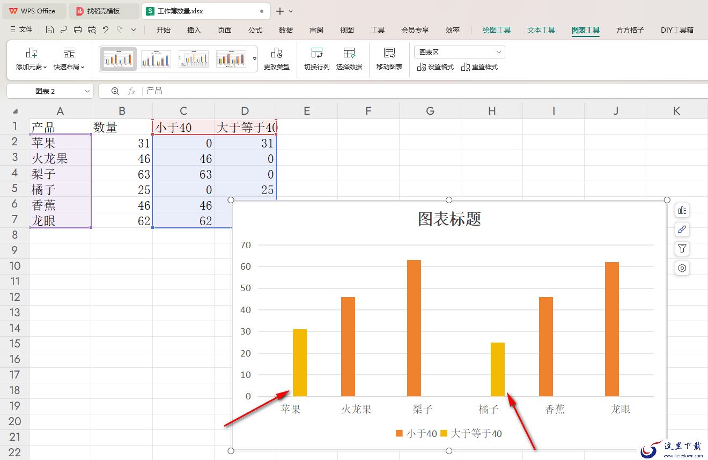The image size is (708, 460).
Task: Click cell B4 with value 63
Action: 122,174
